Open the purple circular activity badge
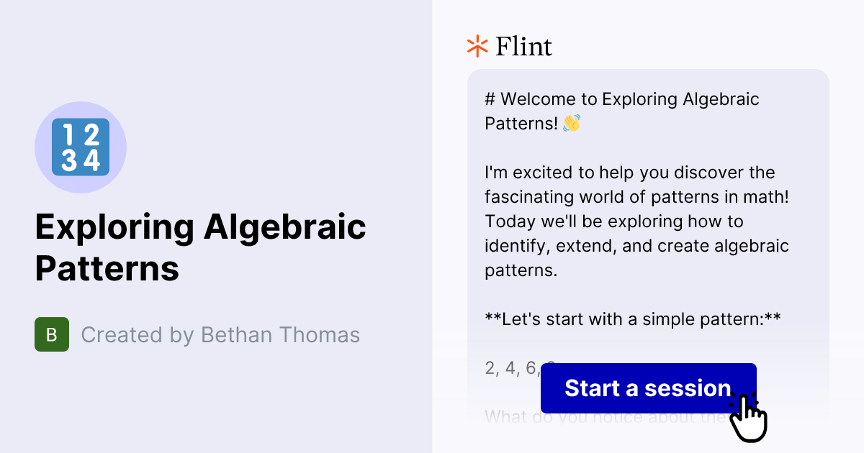Viewport: 864px width, 453px height. pos(81,147)
